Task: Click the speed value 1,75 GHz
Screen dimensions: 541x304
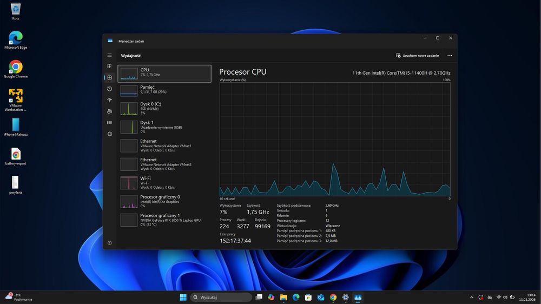Action: pyautogui.click(x=258, y=212)
